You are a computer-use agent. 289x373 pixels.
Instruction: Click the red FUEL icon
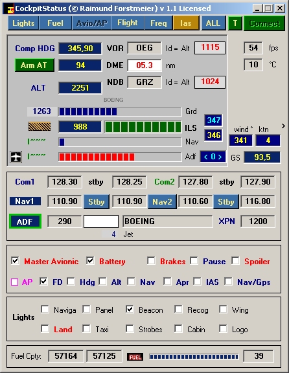pos(135,357)
